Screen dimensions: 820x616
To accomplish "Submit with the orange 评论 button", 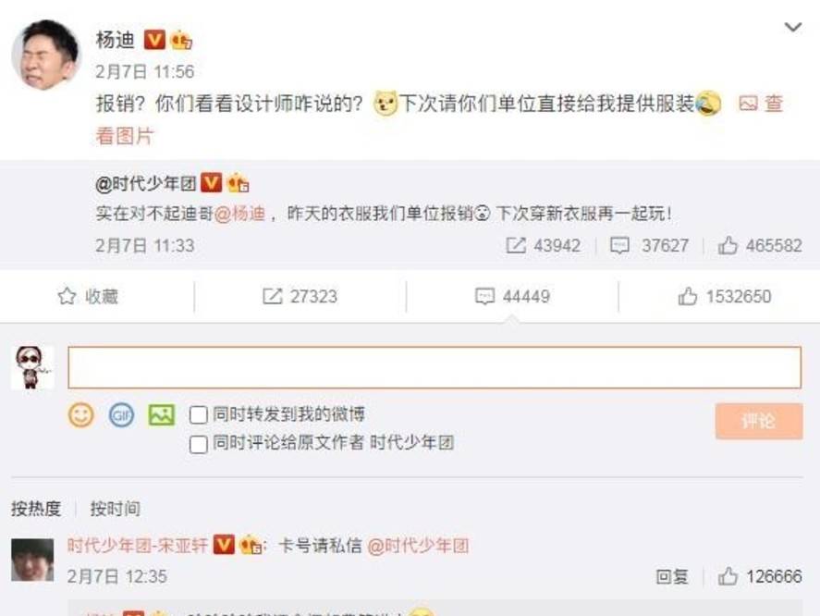I will [759, 422].
